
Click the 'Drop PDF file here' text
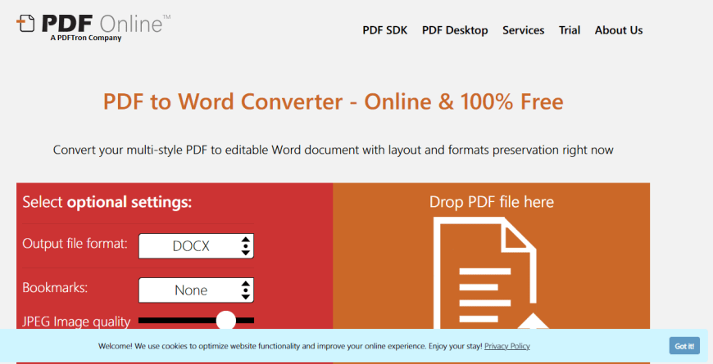(491, 202)
